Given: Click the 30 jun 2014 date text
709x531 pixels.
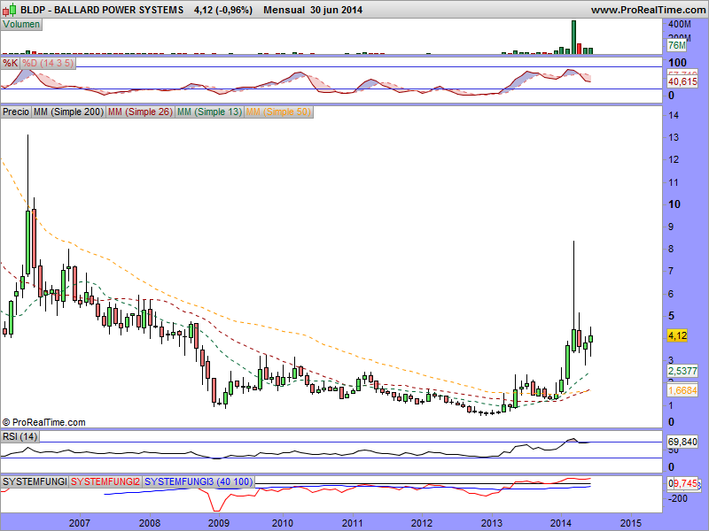Looking at the screenshot, I should pos(337,10).
